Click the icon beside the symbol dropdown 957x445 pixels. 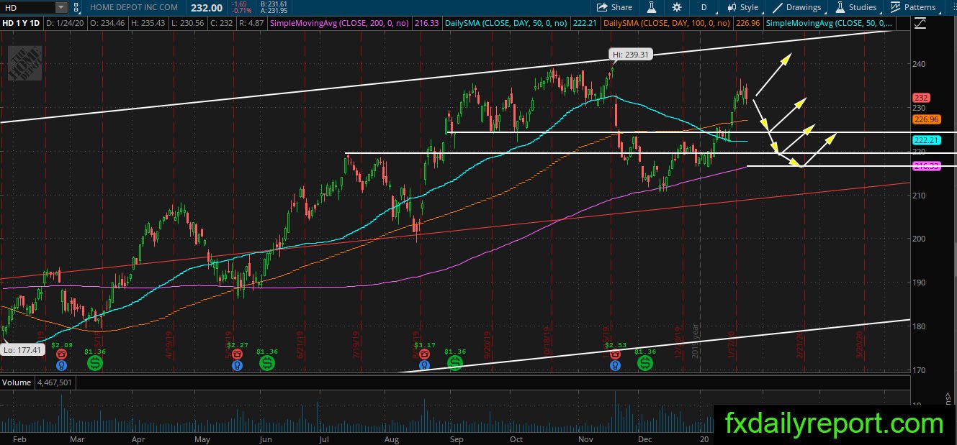(x=76, y=7)
